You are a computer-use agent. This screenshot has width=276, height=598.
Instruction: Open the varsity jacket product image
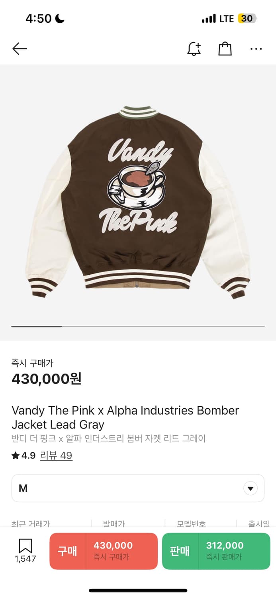point(138,203)
